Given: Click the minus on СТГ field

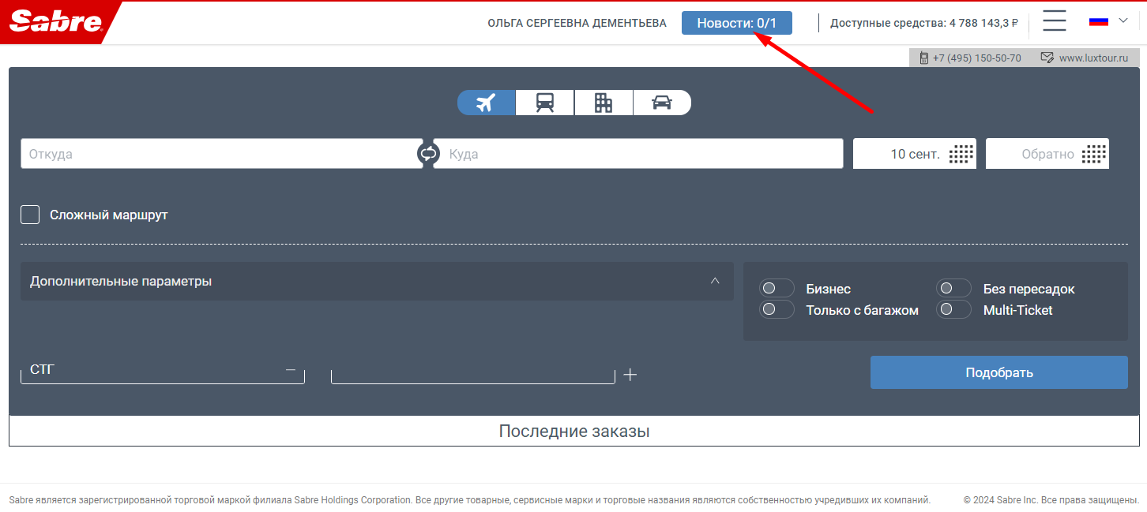Looking at the screenshot, I should tap(291, 370).
